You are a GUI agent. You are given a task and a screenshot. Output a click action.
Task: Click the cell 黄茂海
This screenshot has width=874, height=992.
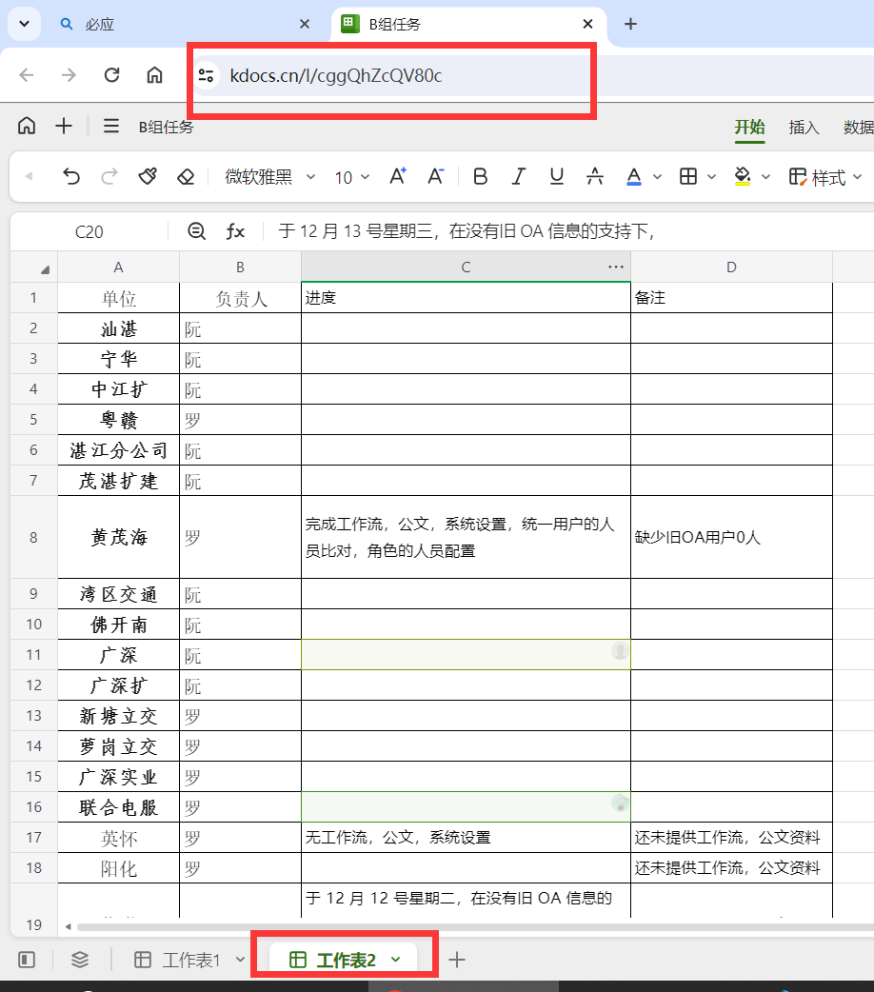(118, 537)
